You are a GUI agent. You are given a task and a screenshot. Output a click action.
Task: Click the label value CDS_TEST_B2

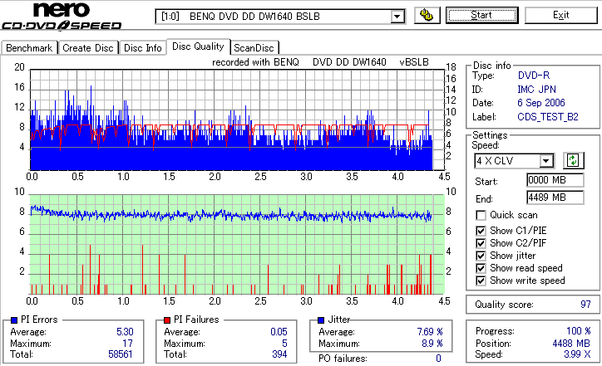[548, 117]
